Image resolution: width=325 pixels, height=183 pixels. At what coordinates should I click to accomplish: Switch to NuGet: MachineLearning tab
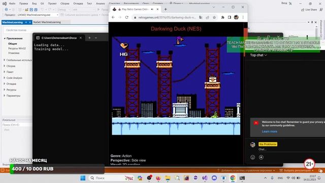coord(47,22)
